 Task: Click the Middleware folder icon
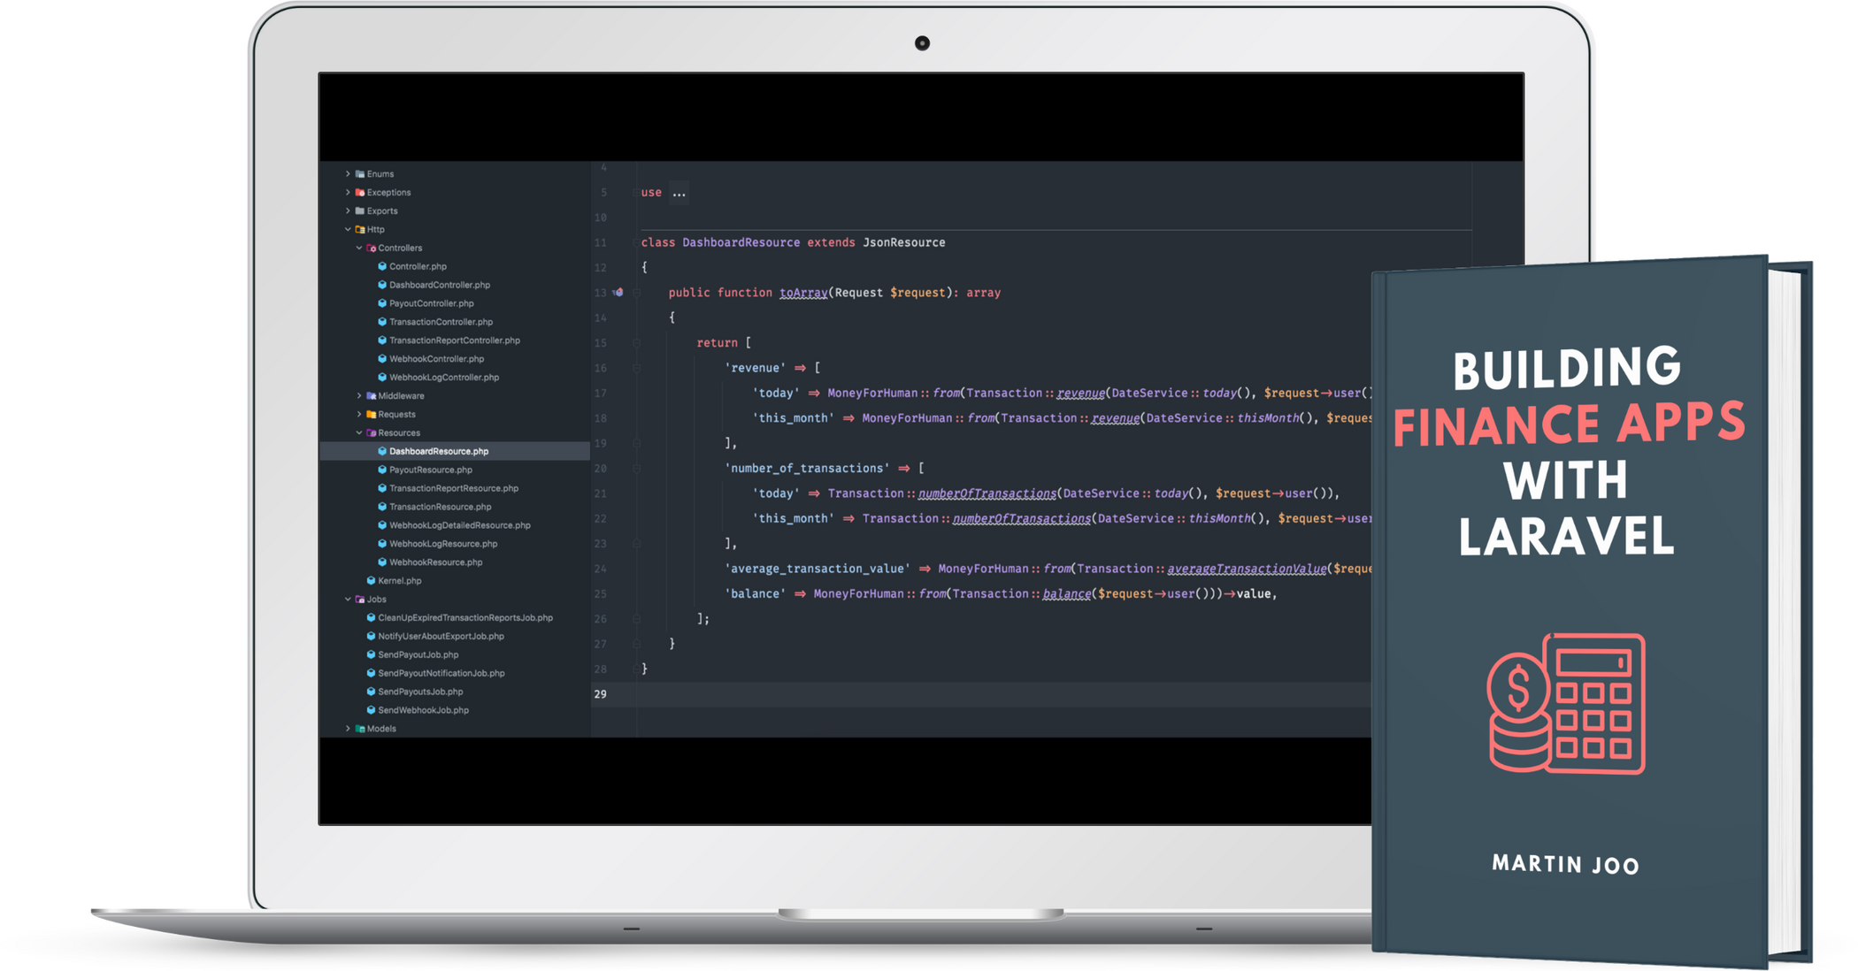pyautogui.click(x=372, y=396)
